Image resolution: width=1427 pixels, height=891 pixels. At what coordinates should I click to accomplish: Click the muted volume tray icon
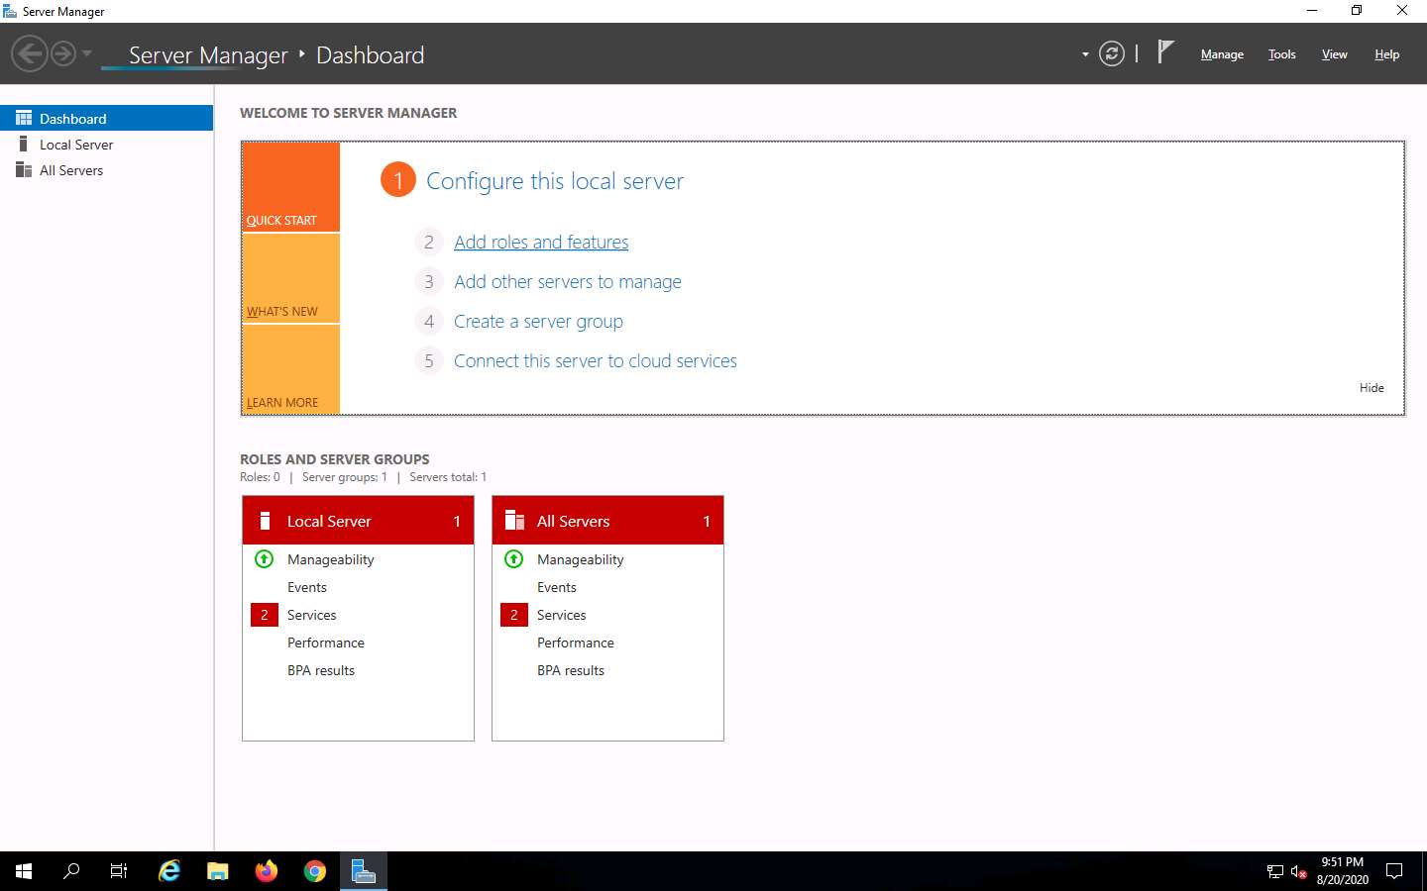[1299, 871]
